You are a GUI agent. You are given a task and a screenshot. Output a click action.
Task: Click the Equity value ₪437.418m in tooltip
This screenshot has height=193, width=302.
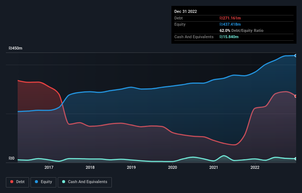click(x=230, y=24)
